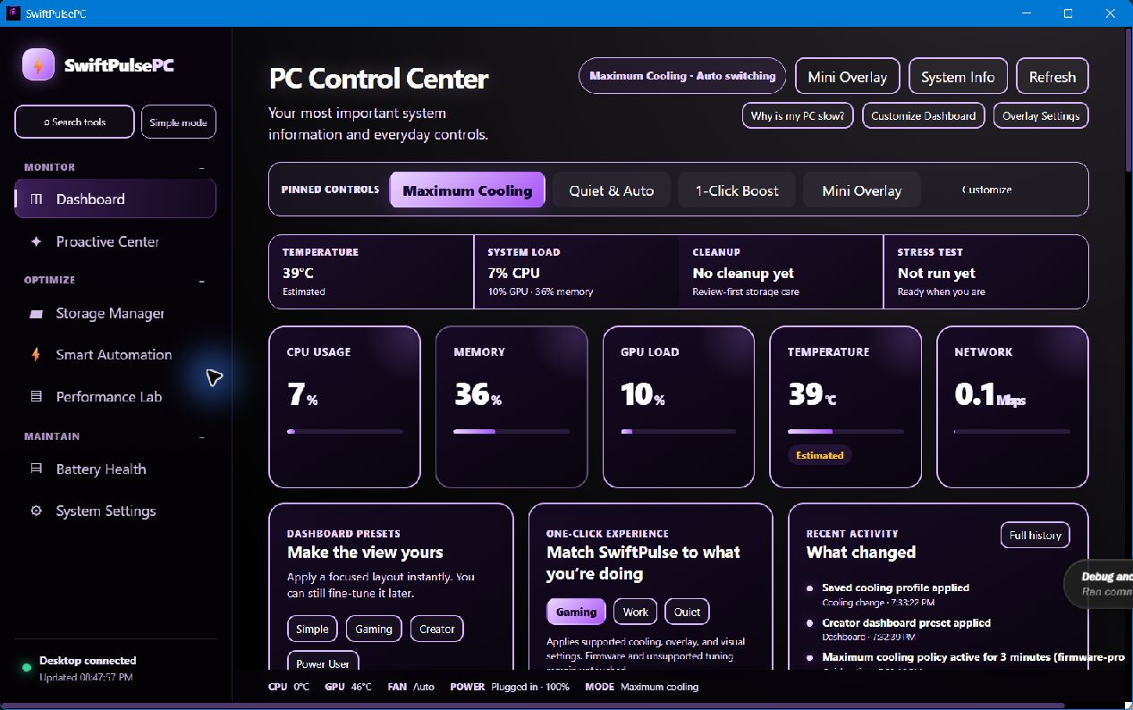Switch to Simple mode
Viewport: 1133px width, 710px height.
tap(179, 123)
